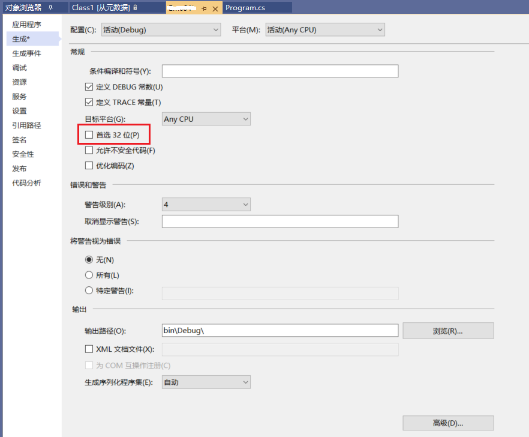Open the 签名 page
The height and width of the screenshot is (437, 529).
pyautogui.click(x=20, y=140)
